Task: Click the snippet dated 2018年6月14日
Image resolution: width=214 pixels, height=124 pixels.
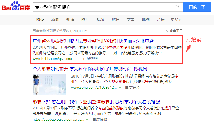Action: click(107, 50)
